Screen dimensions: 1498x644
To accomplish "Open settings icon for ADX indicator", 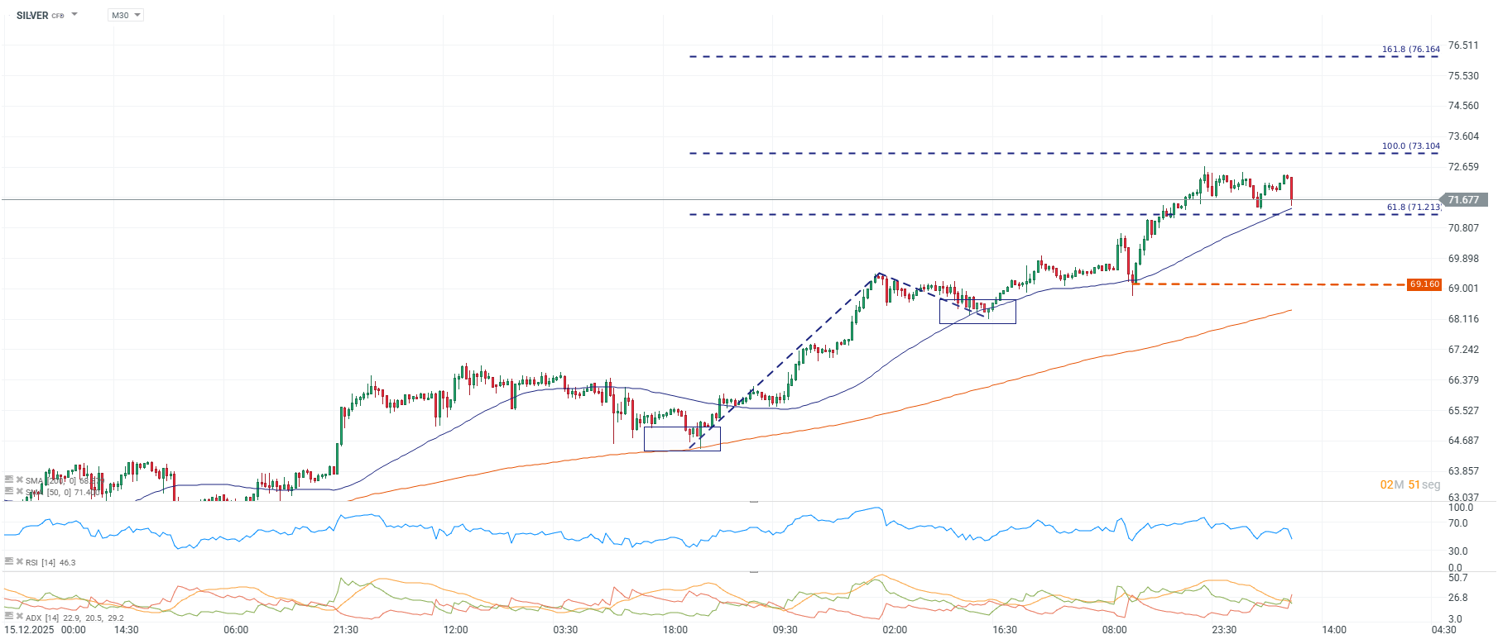I will coord(9,617).
